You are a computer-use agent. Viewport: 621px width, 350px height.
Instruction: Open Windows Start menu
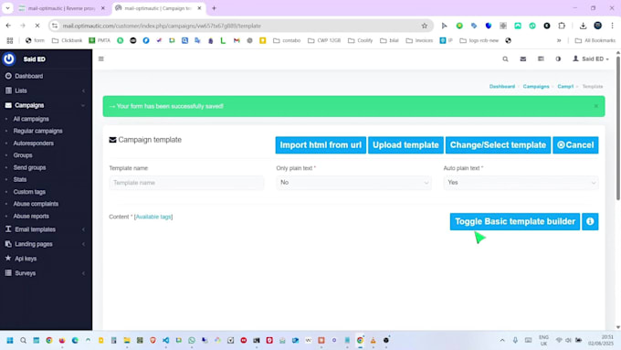(x=10, y=340)
